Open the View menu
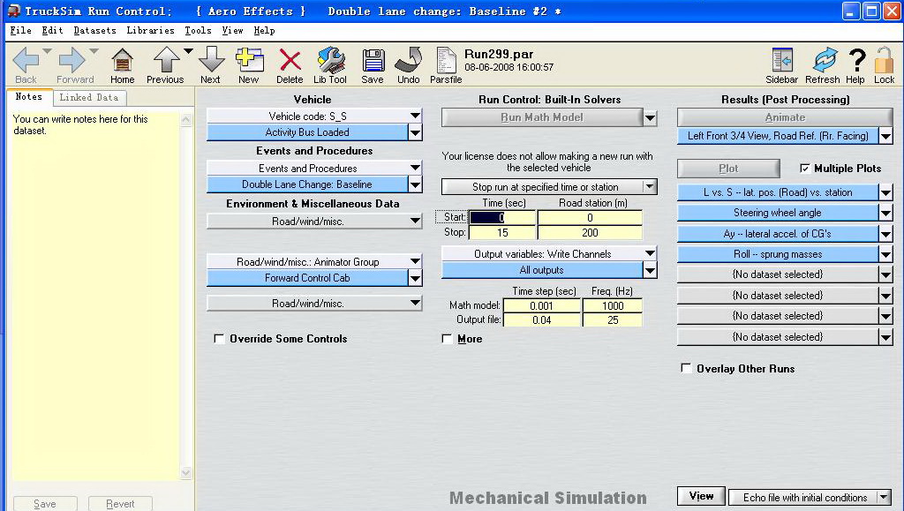 [232, 31]
